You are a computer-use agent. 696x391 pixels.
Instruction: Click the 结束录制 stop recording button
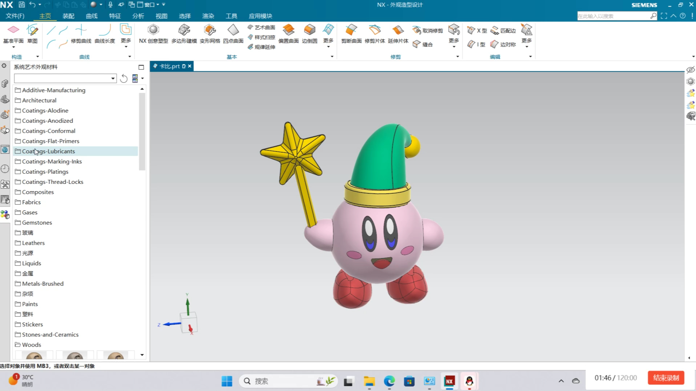point(666,378)
